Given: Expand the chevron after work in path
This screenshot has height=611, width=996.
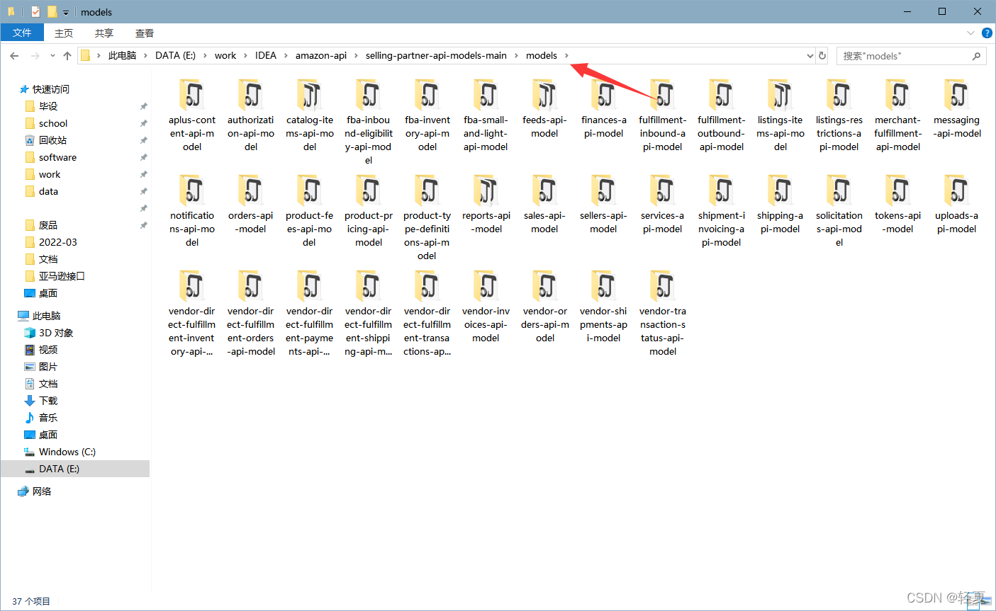Looking at the screenshot, I should point(245,55).
